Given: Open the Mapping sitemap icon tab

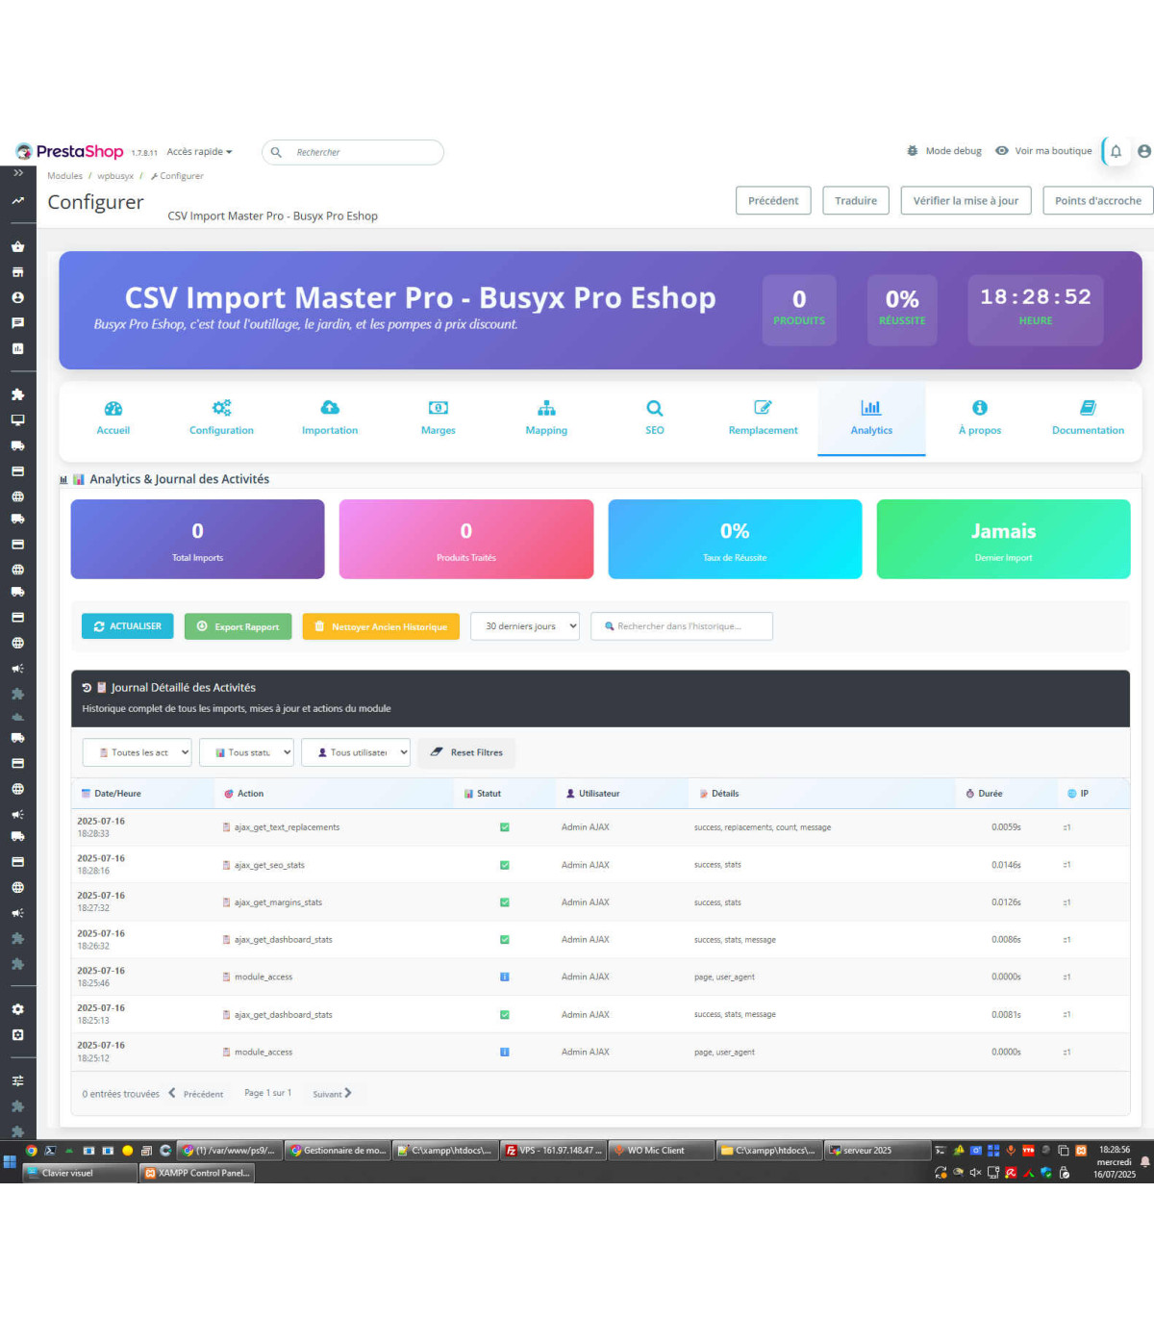Looking at the screenshot, I should click(546, 408).
